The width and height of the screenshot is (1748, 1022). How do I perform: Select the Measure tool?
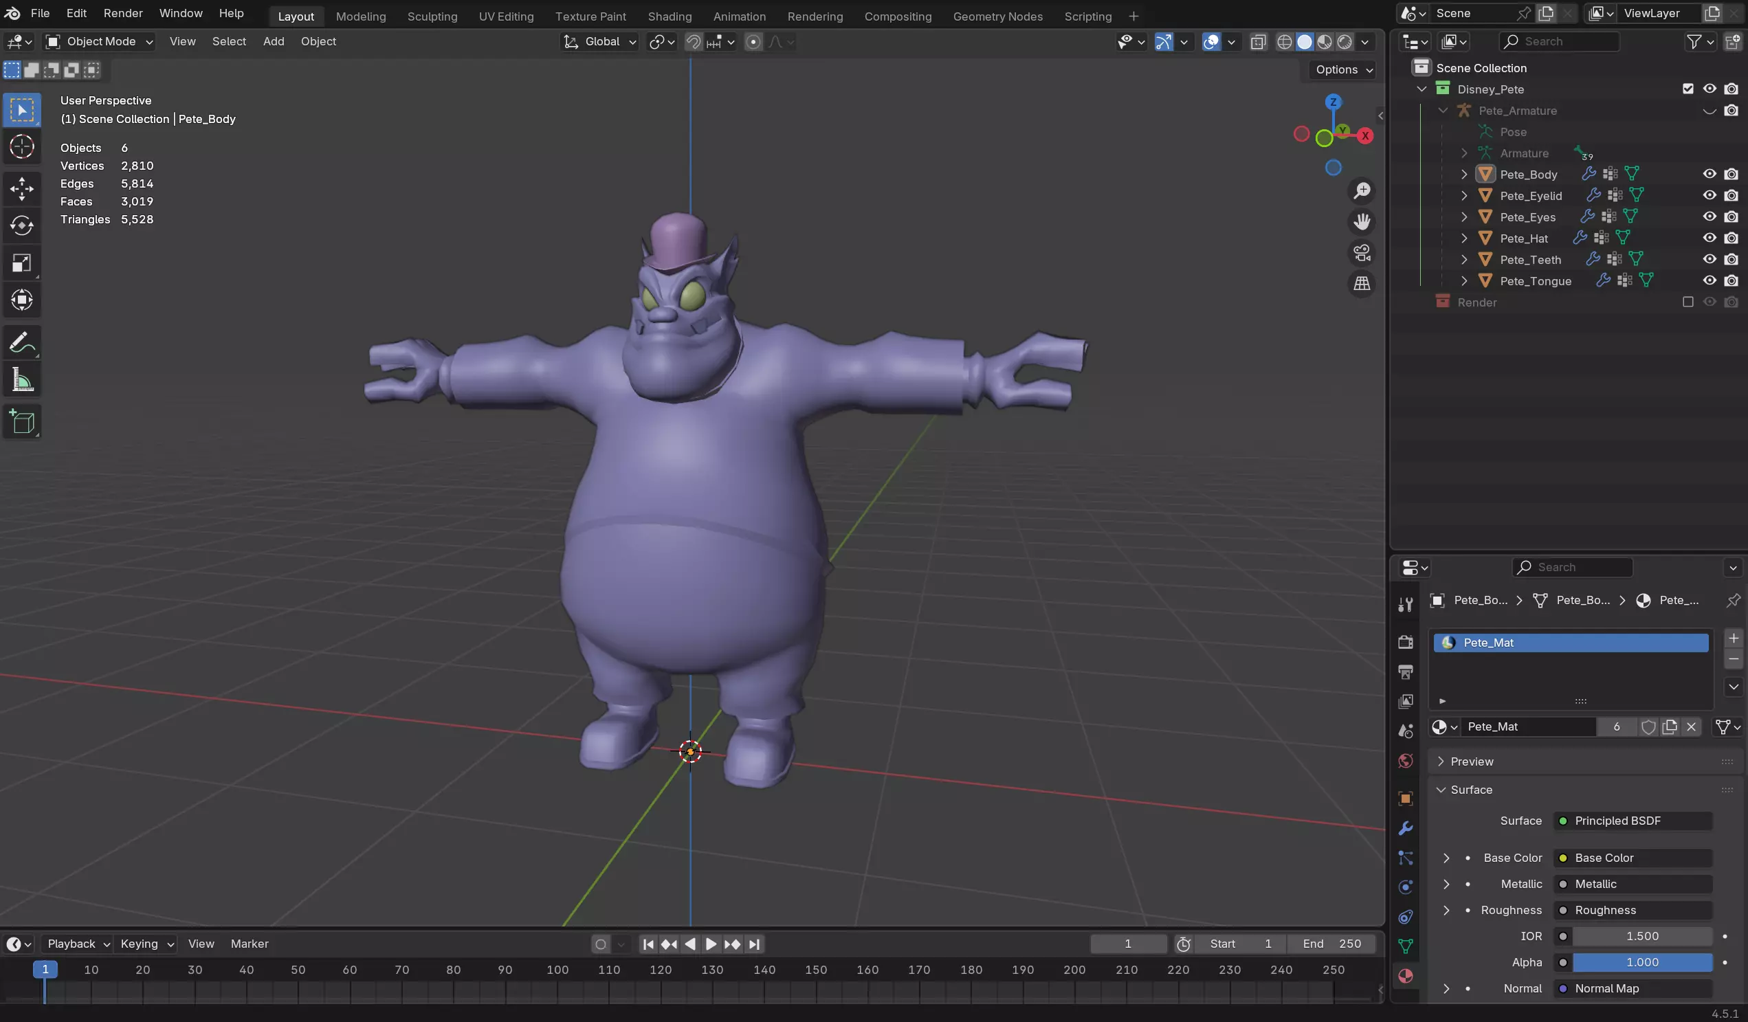coord(21,381)
